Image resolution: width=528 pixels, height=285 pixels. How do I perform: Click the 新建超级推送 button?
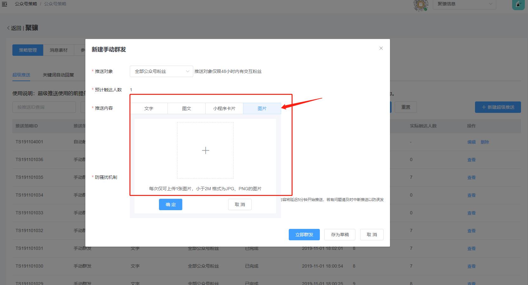pyautogui.click(x=498, y=107)
